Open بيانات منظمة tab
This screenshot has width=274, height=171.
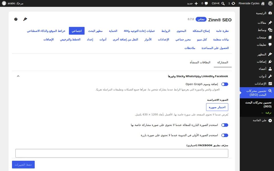pyautogui.click(x=221, y=39)
